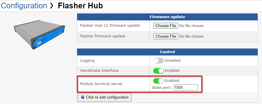Viewport: 262px width, 104px height.
Task: Click the second No file chosen text
Action: 192,36
